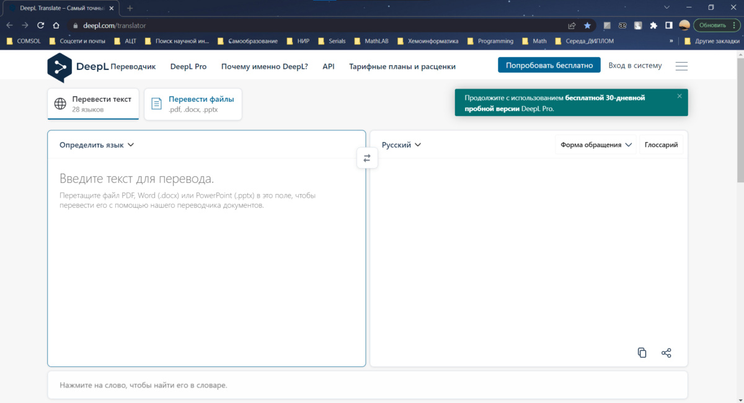The height and width of the screenshot is (403, 744).
Task: Open the Глоссарий button
Action: (661, 145)
